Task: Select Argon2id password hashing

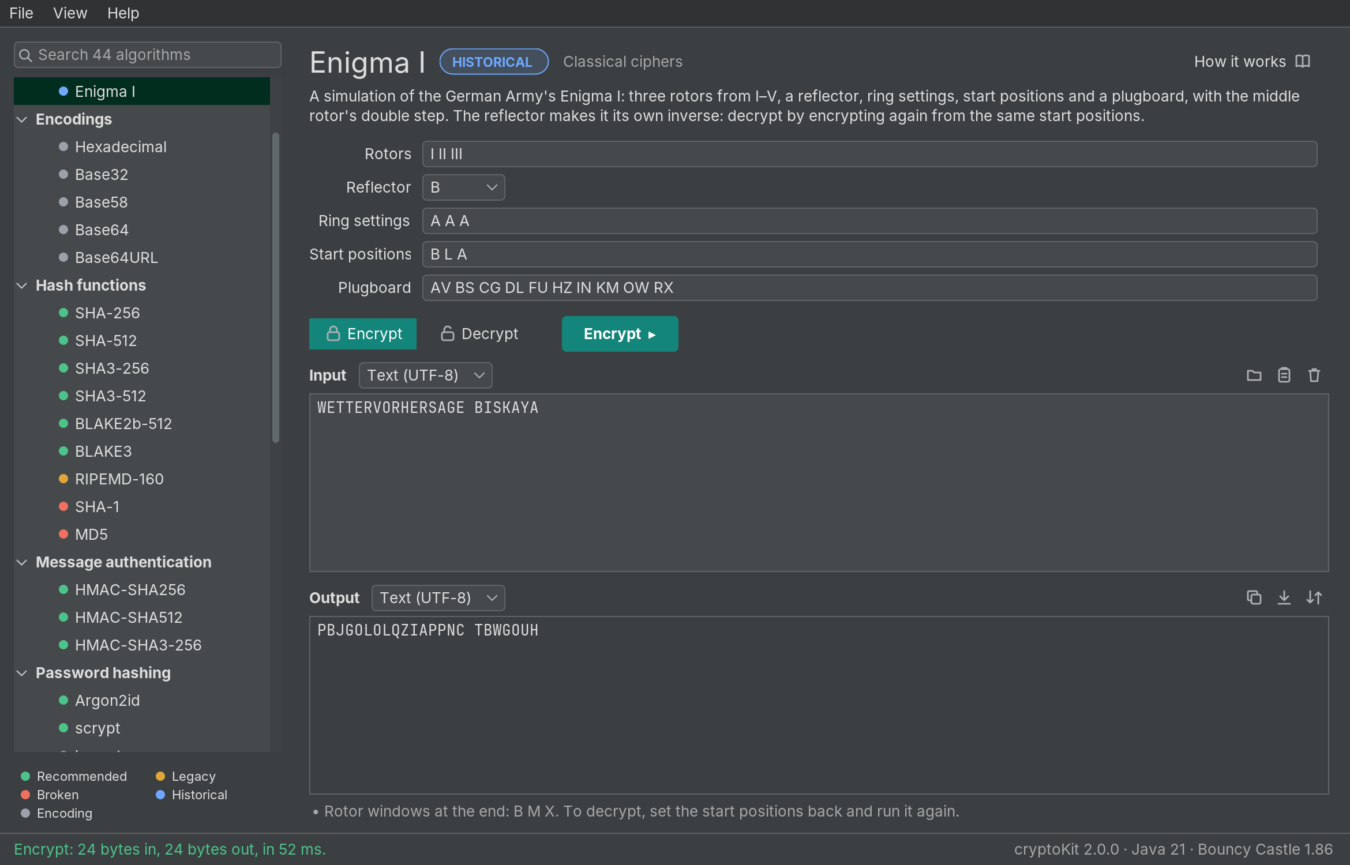Action: pos(142,701)
